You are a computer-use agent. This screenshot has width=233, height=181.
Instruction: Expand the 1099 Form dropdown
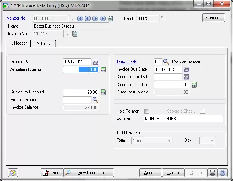pyautogui.click(x=169, y=141)
